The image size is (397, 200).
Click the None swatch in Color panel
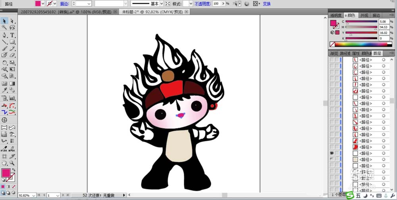[332, 44]
